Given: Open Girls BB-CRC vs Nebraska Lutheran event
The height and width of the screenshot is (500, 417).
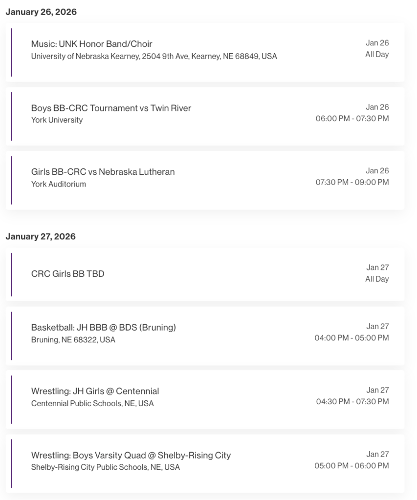Looking at the screenshot, I should tap(103, 172).
